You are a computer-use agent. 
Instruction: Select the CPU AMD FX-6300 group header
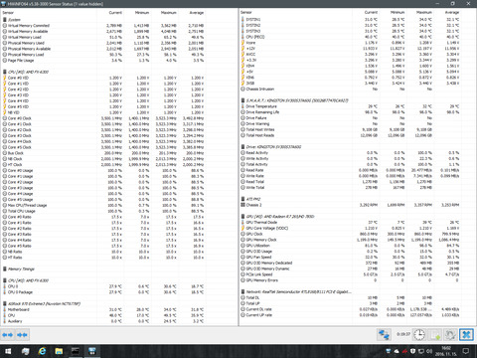pos(26,72)
